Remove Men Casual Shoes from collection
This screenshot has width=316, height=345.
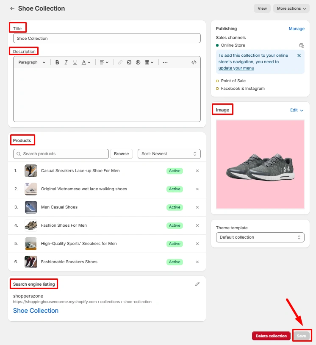click(x=197, y=207)
